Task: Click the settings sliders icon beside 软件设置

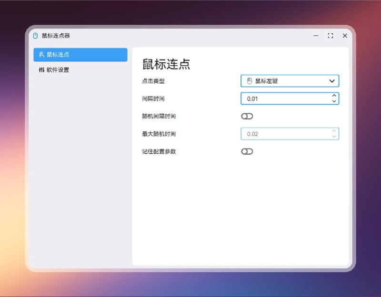Action: 42,69
